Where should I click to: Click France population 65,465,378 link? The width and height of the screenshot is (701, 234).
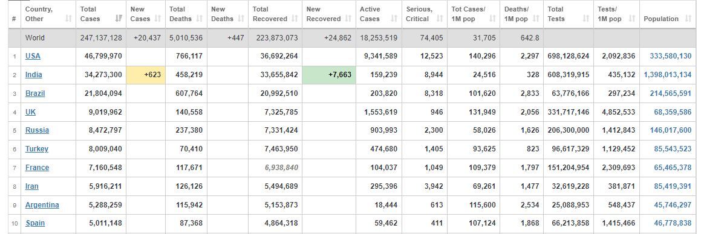coord(673,168)
